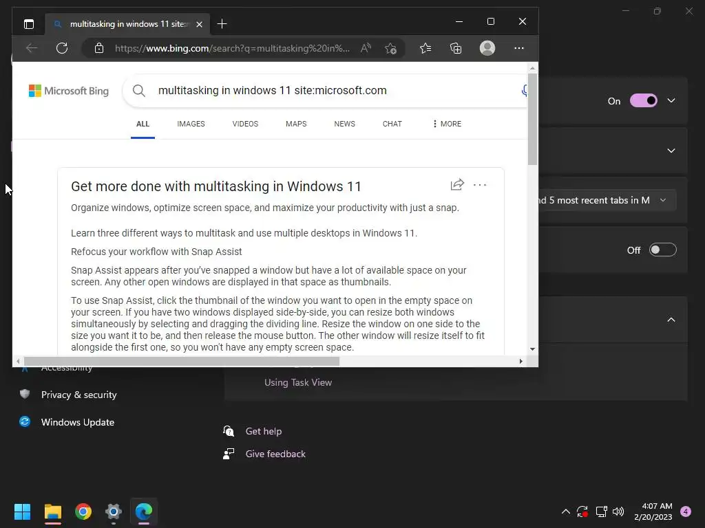Open Settings from the taskbar
The height and width of the screenshot is (528, 705).
pos(114,511)
